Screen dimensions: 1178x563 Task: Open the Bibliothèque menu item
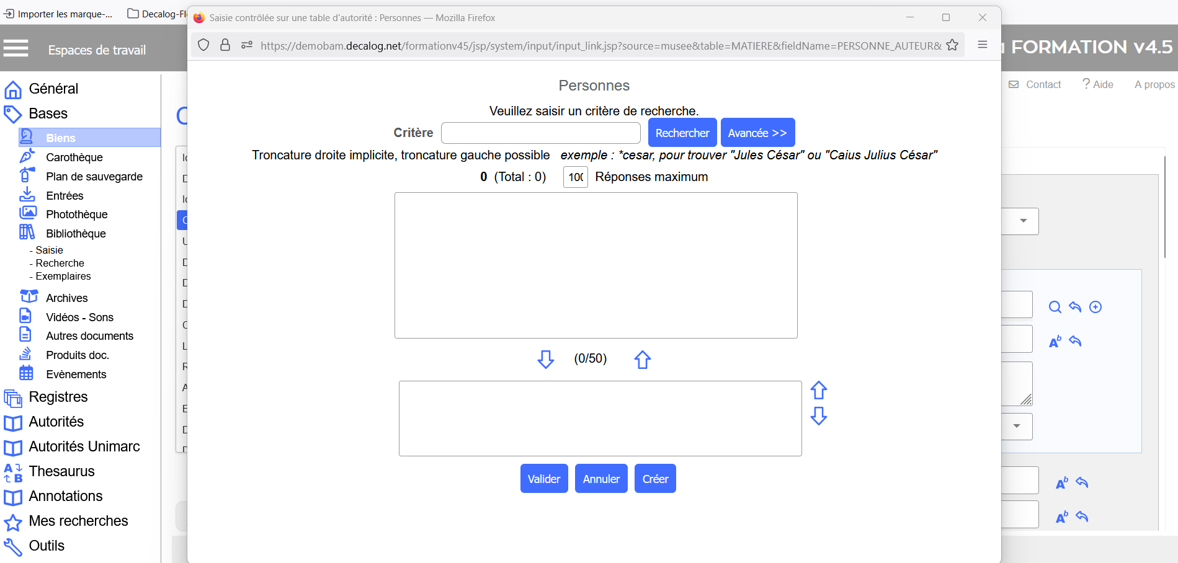point(76,233)
